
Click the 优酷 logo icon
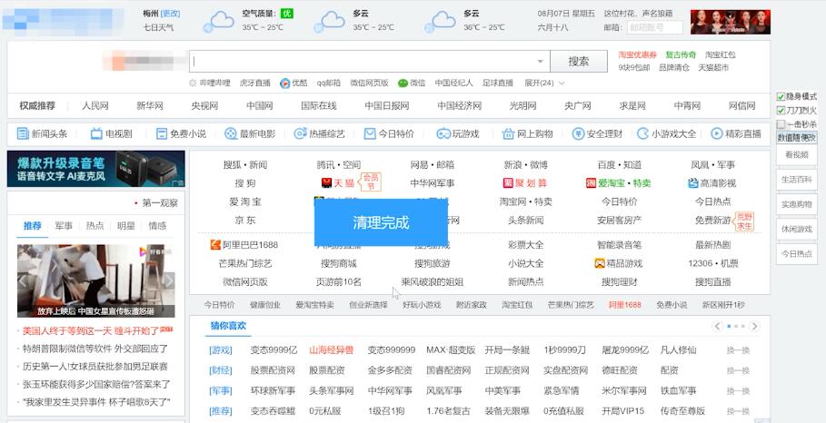point(284,84)
